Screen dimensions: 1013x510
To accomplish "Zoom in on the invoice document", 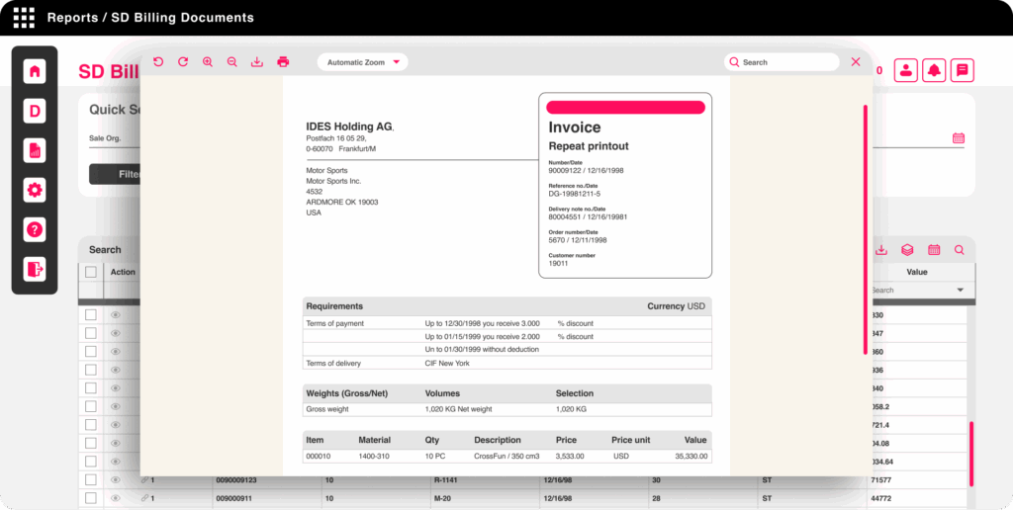I will point(208,62).
